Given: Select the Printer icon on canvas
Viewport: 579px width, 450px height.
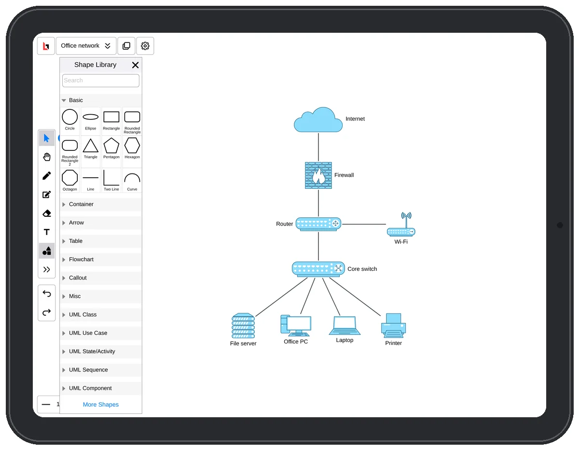Looking at the screenshot, I should [394, 326].
